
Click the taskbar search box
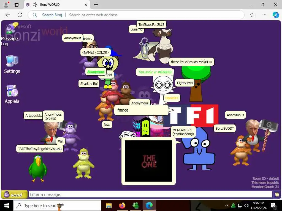57,206
